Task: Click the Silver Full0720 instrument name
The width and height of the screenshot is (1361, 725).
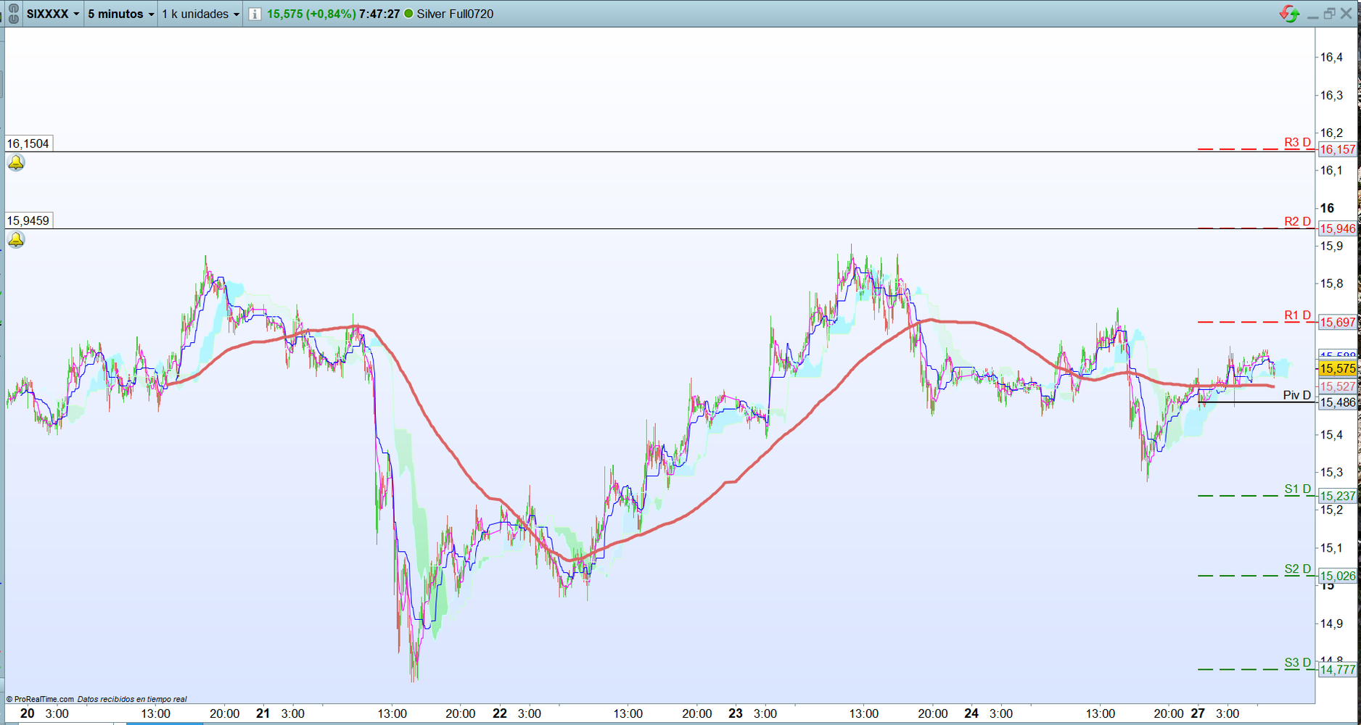Action: click(x=455, y=14)
